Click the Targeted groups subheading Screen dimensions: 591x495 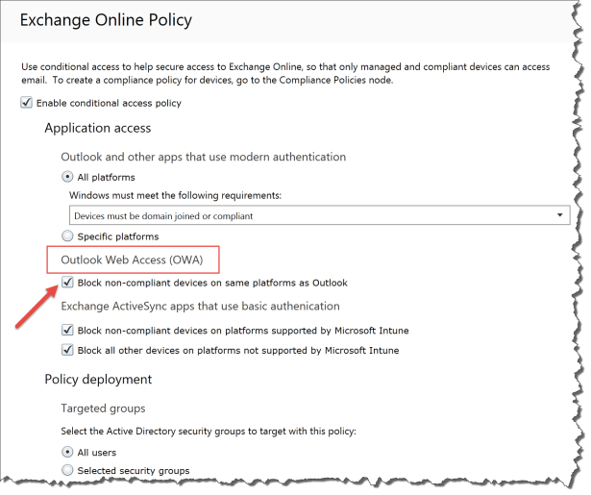103,408
